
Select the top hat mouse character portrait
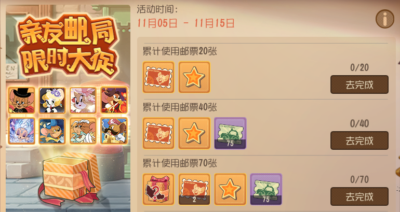coord(21,100)
